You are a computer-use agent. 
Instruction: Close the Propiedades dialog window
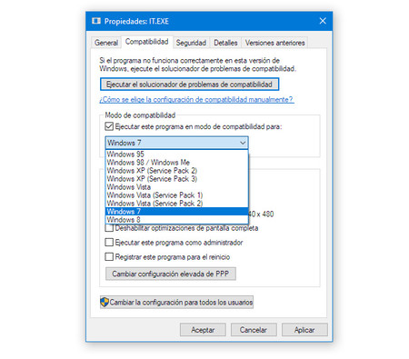click(323, 21)
